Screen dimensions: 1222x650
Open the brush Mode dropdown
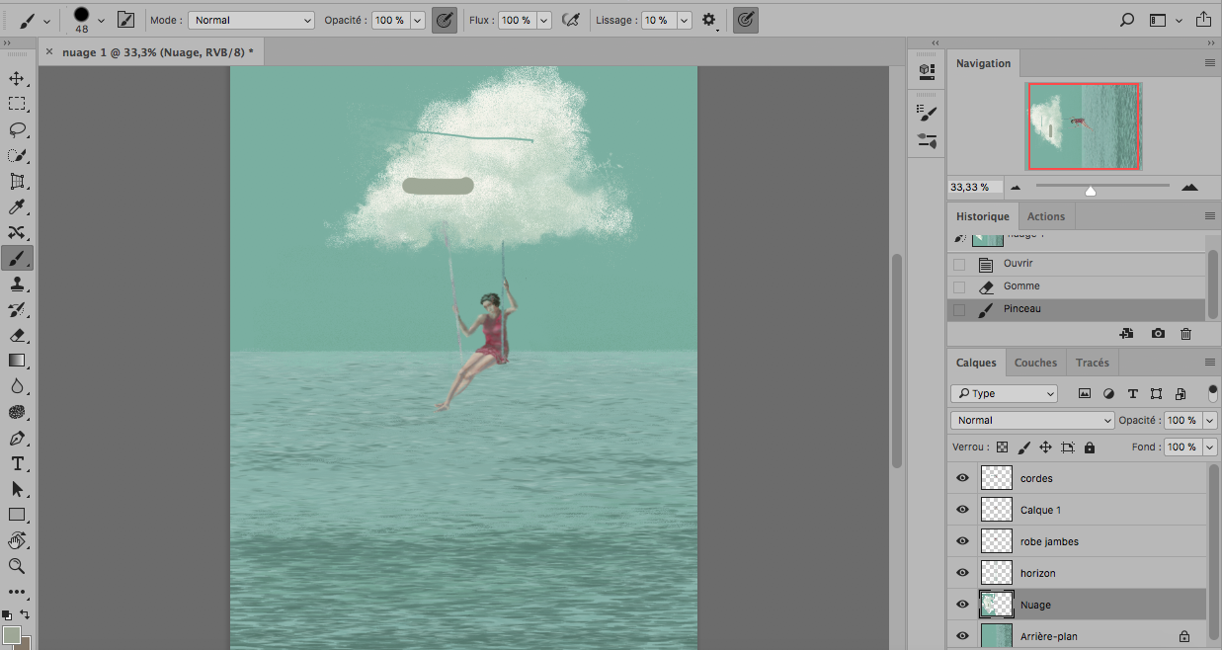click(x=251, y=20)
